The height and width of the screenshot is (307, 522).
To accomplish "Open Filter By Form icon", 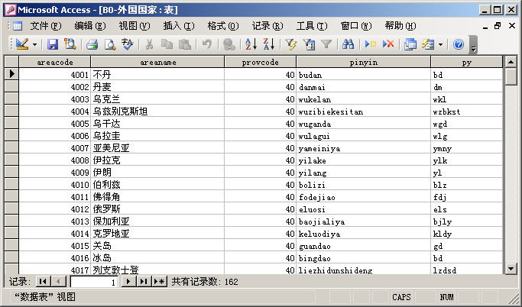I will [309, 44].
